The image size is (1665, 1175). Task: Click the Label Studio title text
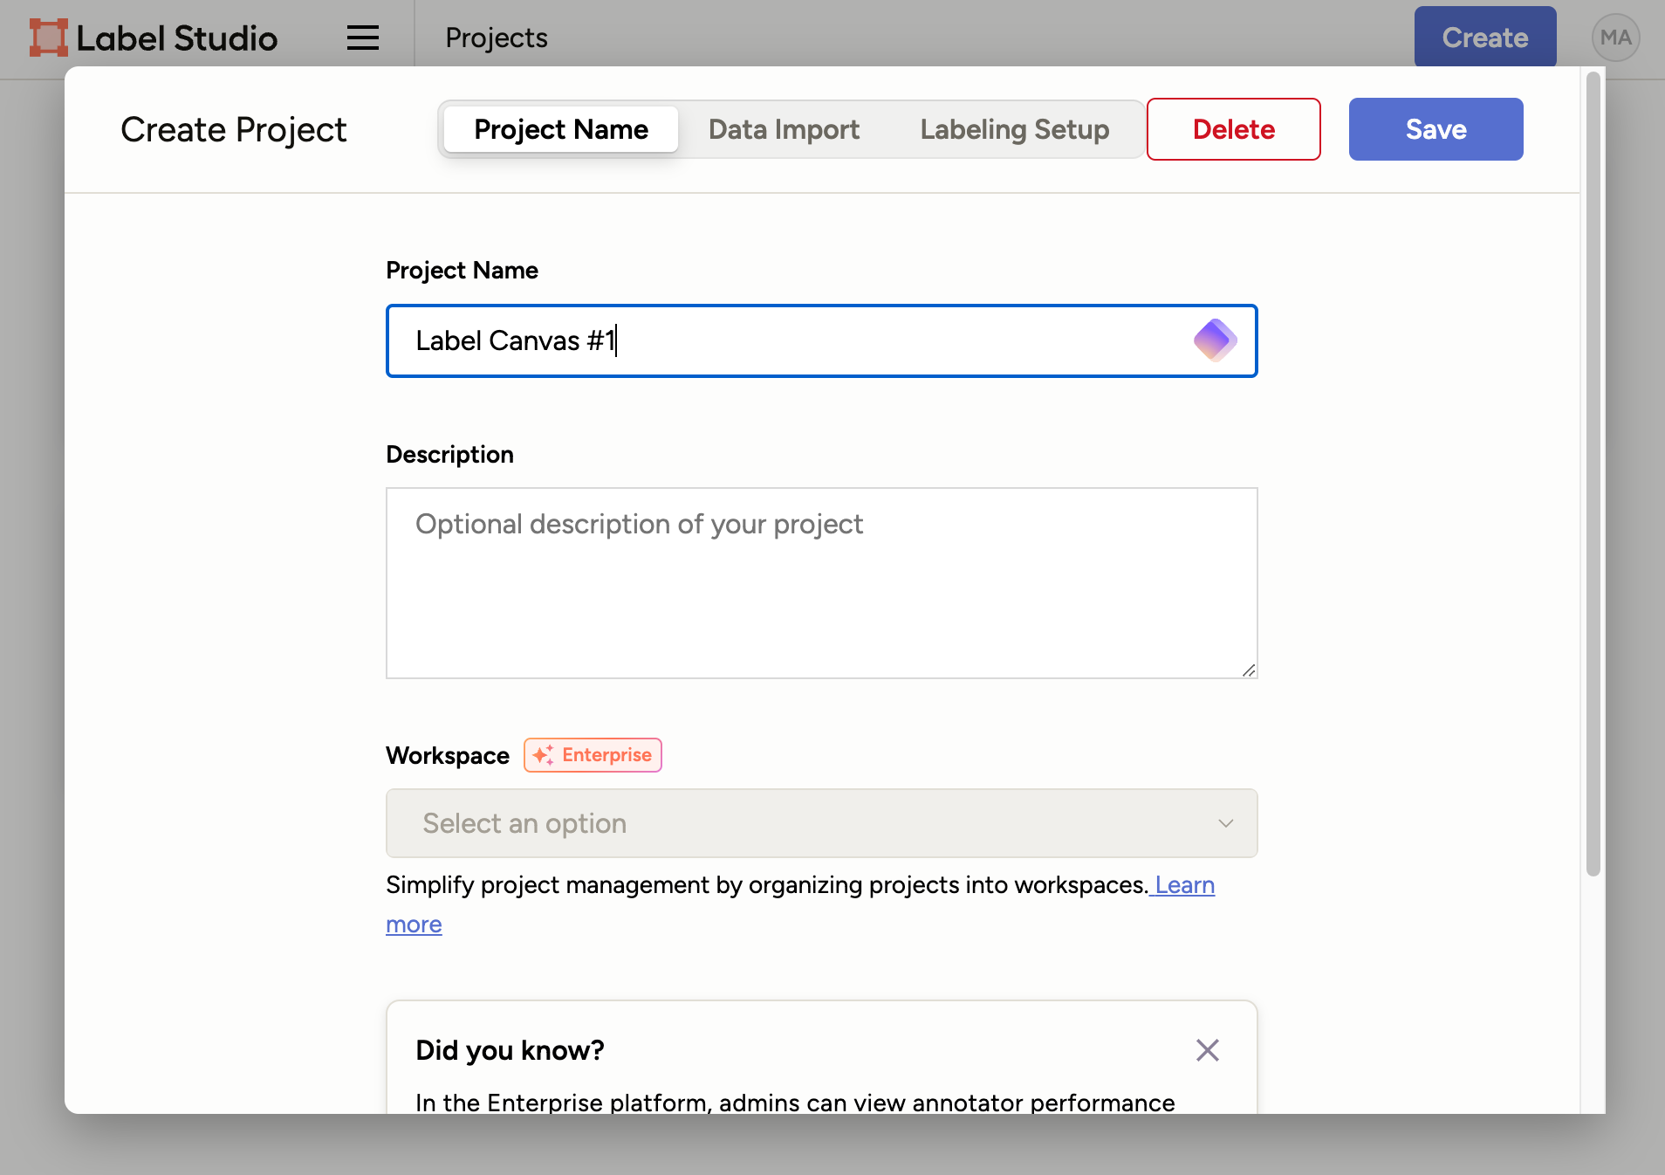[176, 38]
